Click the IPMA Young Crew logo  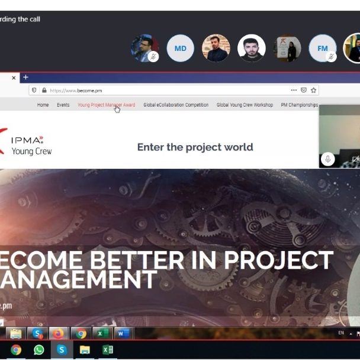coord(27,145)
